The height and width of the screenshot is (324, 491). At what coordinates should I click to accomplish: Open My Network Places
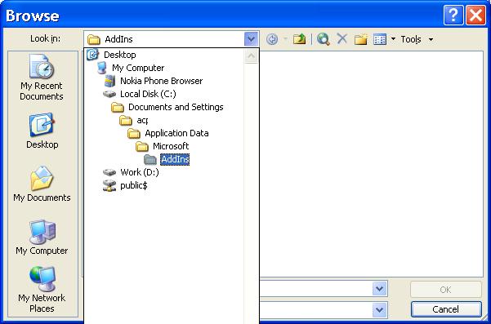point(42,289)
